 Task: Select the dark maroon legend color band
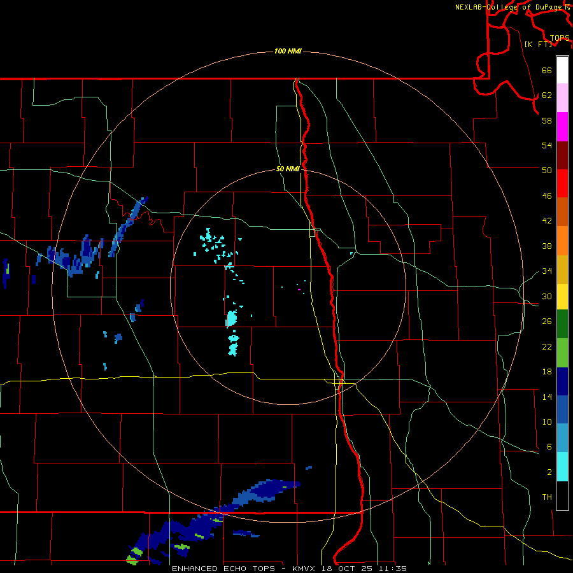point(562,155)
